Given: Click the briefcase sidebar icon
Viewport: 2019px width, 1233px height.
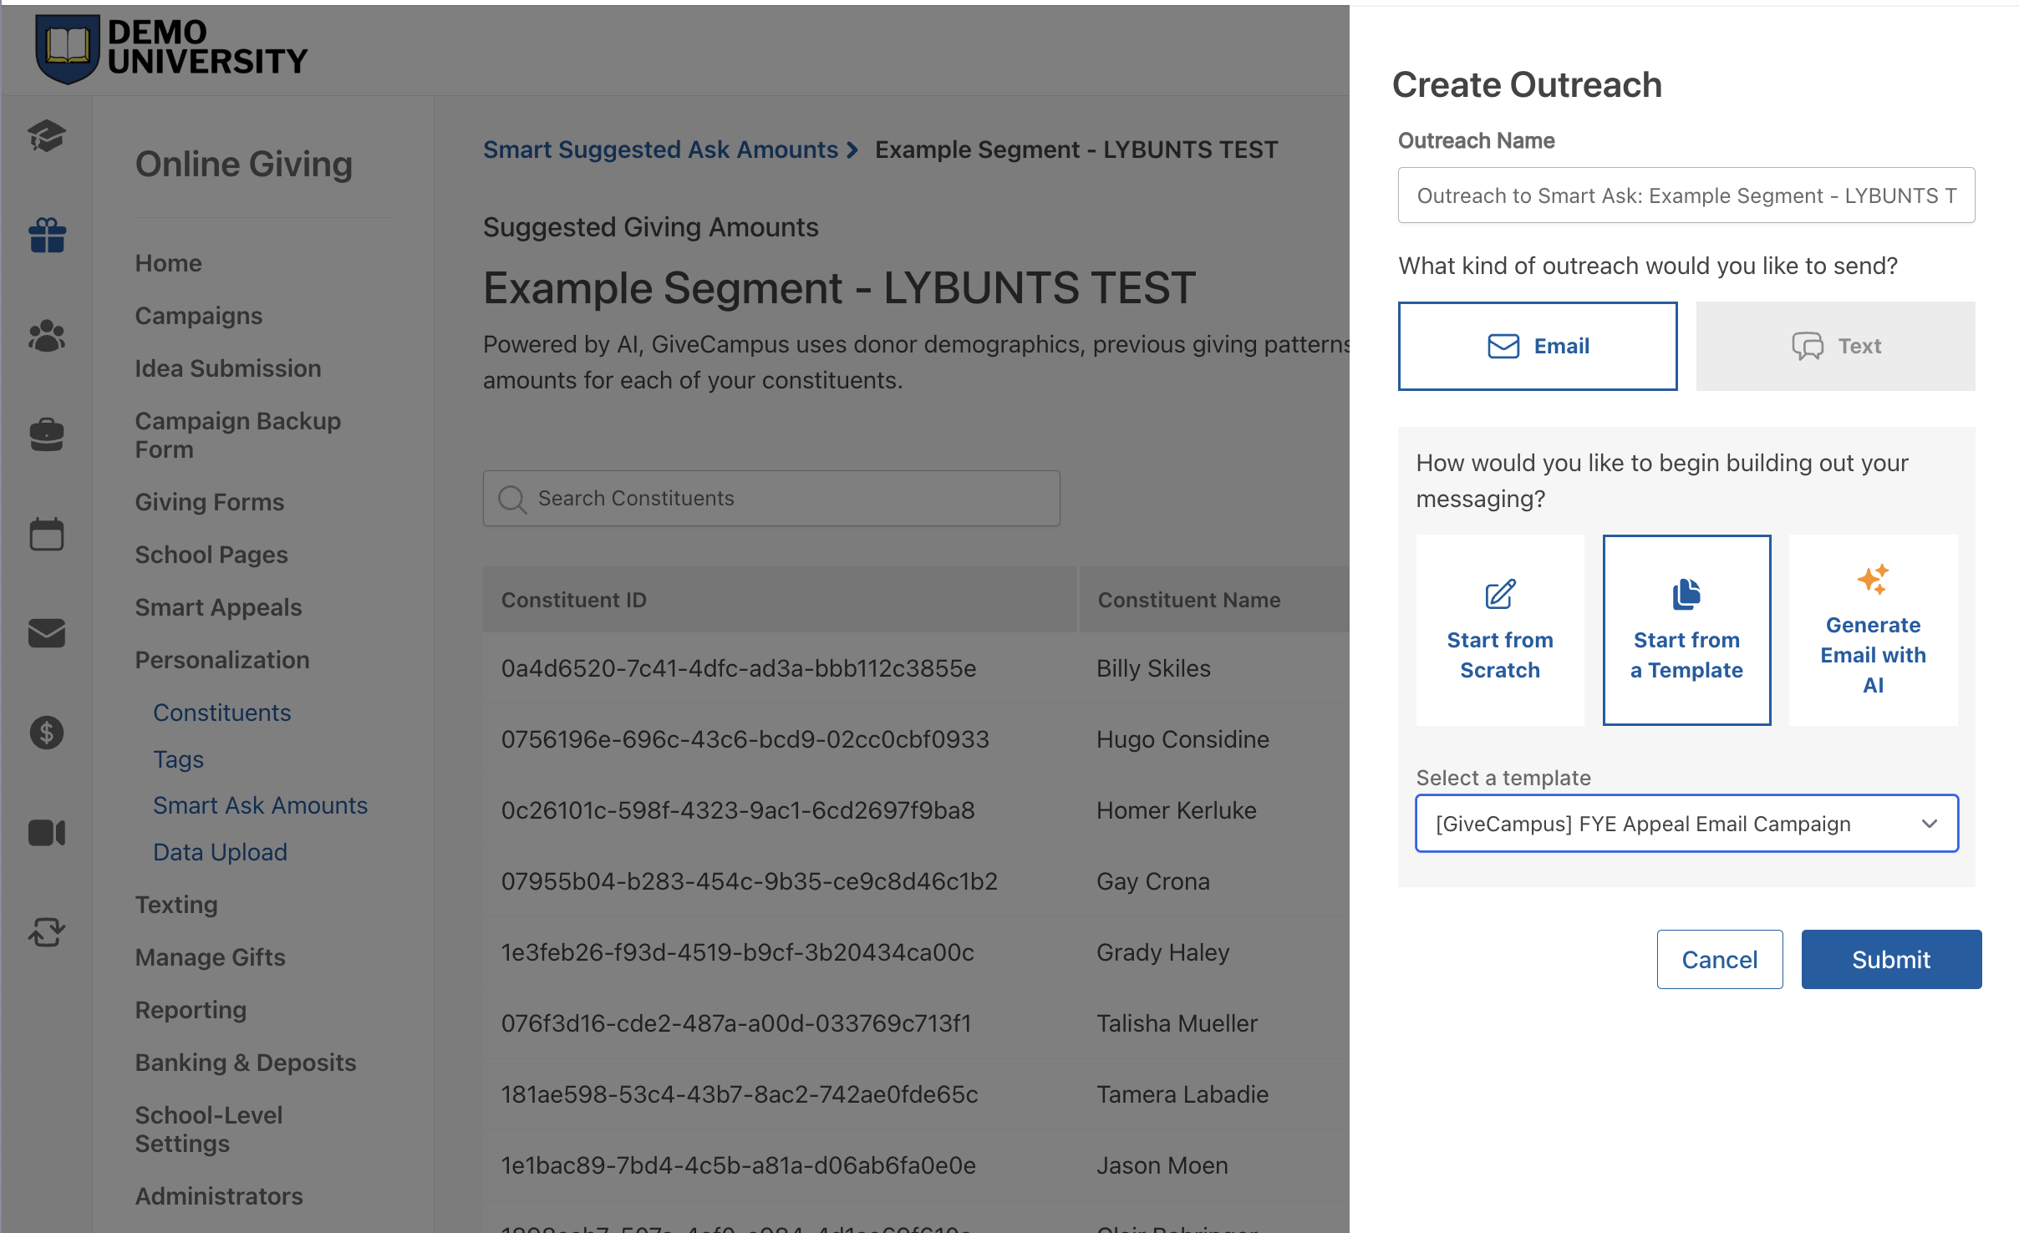Looking at the screenshot, I should click(x=47, y=434).
